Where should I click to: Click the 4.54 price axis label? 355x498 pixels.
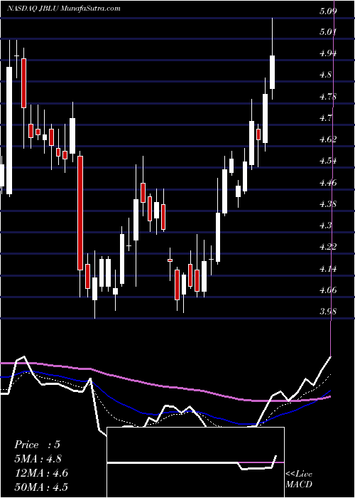(327, 161)
